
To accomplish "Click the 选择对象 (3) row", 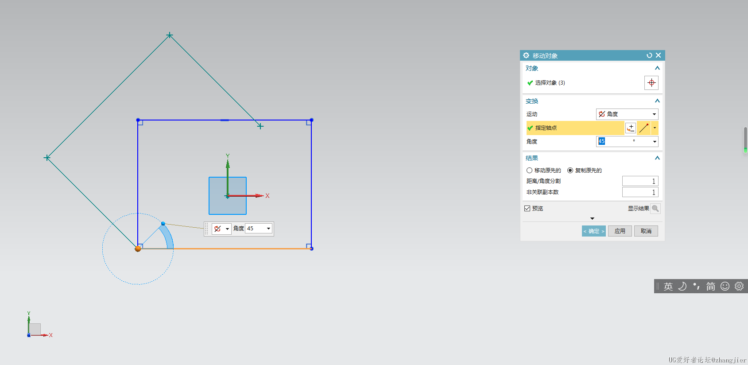I will [x=584, y=83].
